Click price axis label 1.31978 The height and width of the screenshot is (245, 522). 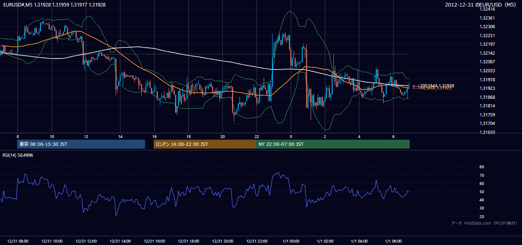click(x=487, y=80)
